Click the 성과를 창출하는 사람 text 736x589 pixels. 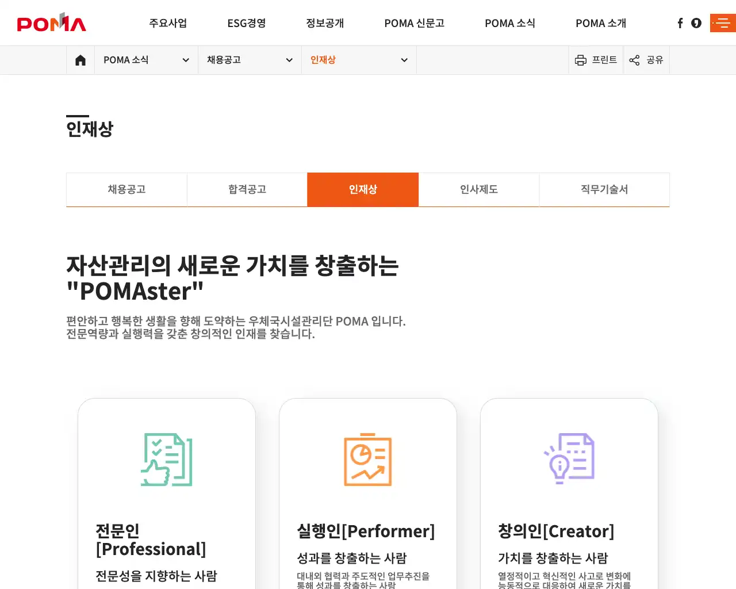click(x=352, y=558)
